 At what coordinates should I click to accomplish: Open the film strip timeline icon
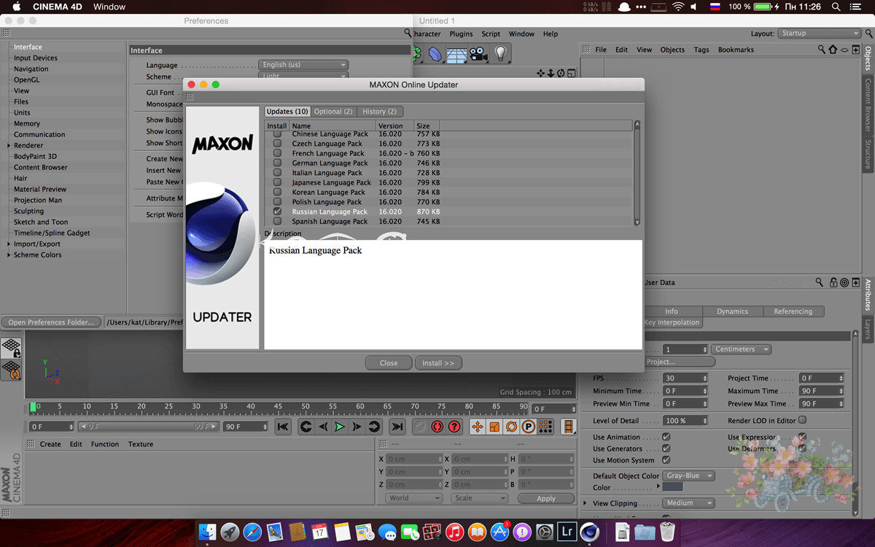tap(569, 427)
